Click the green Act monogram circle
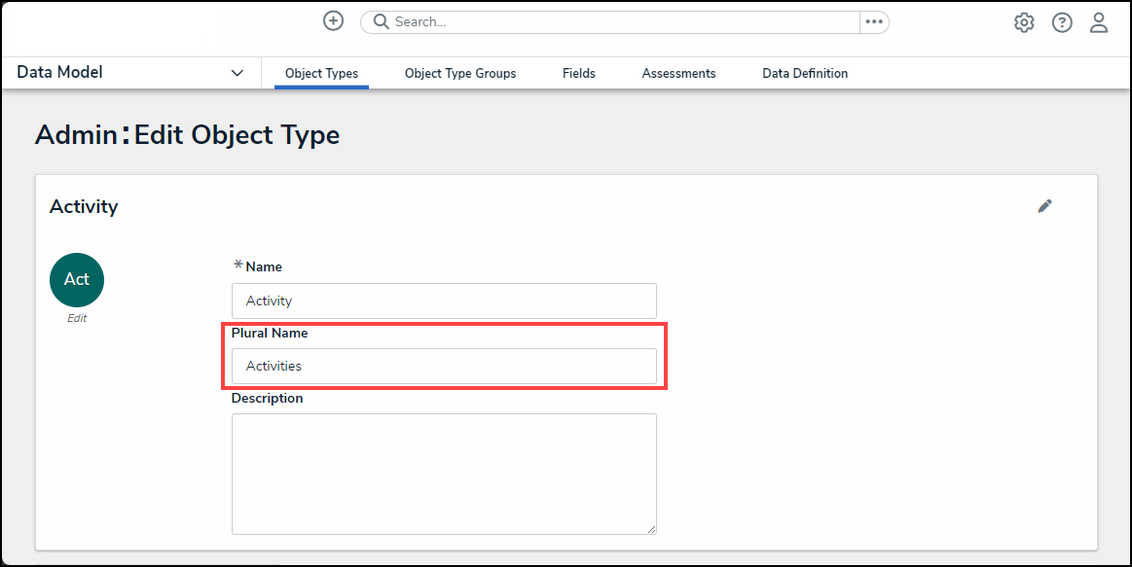 [77, 280]
